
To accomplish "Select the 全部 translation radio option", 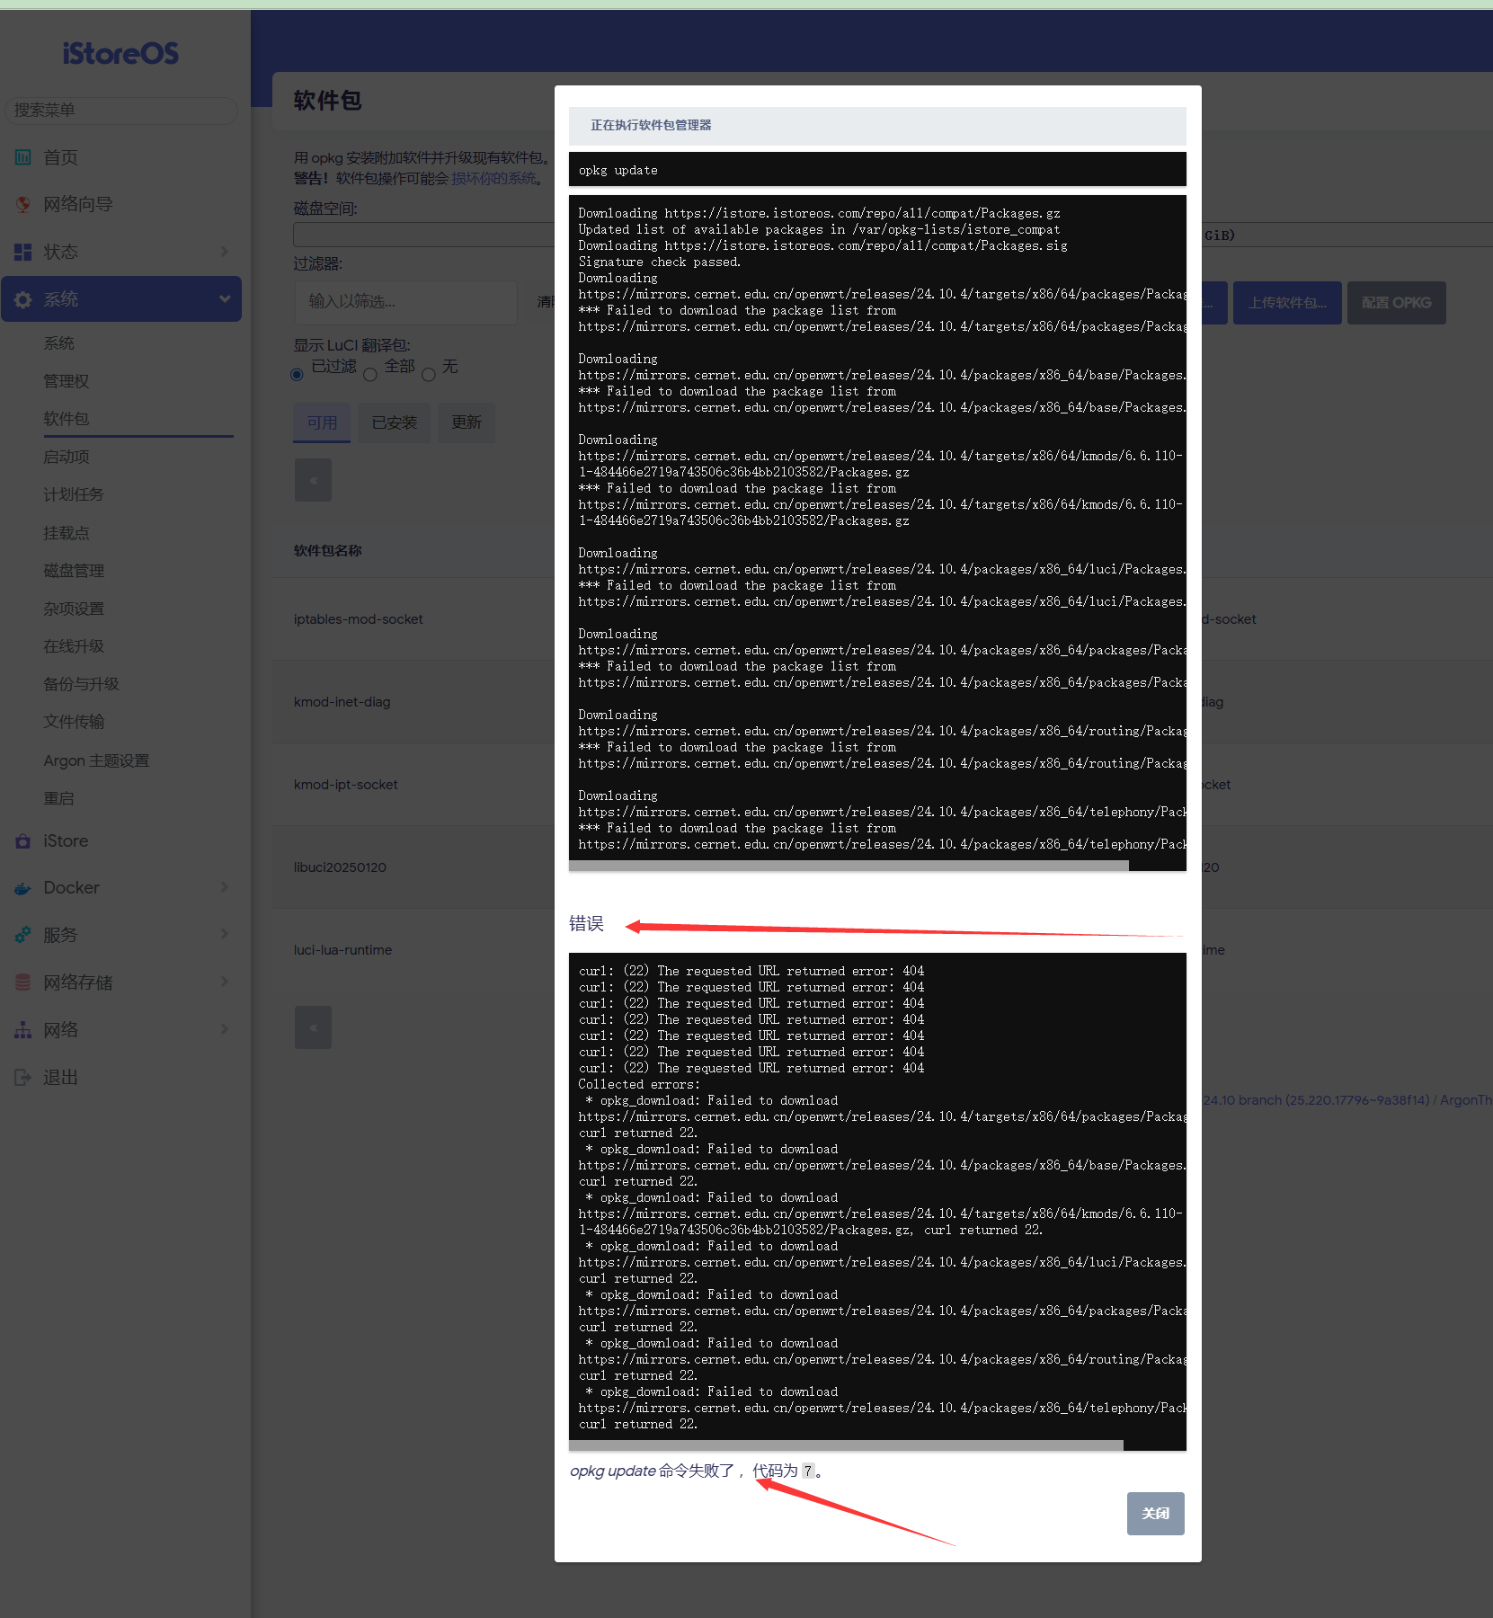I will click(370, 375).
